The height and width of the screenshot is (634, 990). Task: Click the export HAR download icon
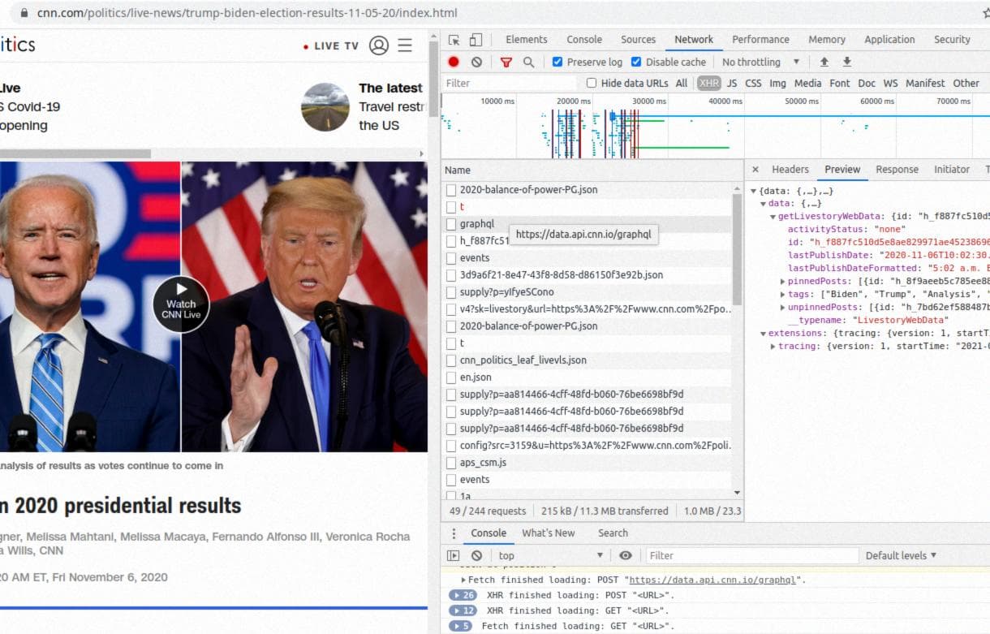tap(847, 62)
